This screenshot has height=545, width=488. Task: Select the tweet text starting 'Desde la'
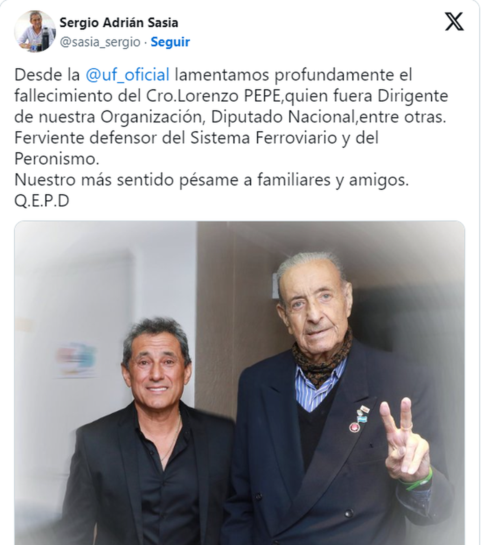pos(232,137)
